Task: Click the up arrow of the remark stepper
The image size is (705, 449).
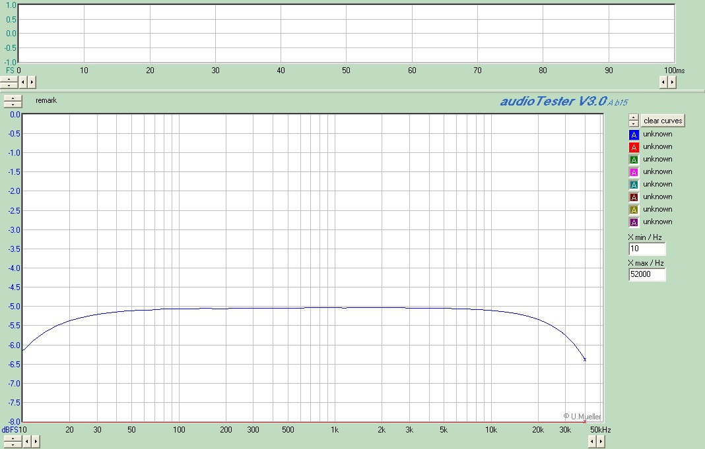Action: click(13, 99)
